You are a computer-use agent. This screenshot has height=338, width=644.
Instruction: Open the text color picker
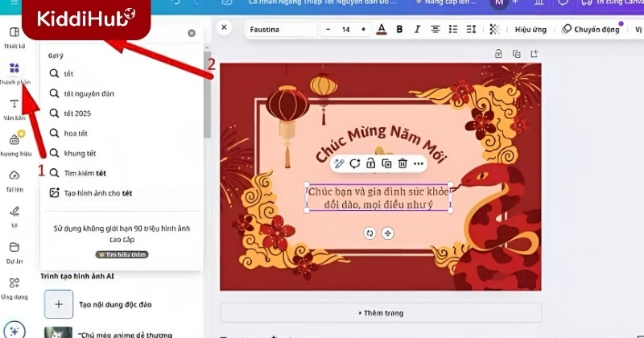coord(380,30)
